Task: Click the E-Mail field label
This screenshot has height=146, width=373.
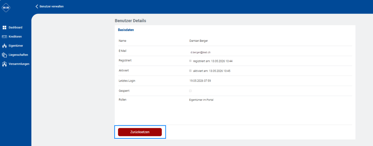Action: 122,51
